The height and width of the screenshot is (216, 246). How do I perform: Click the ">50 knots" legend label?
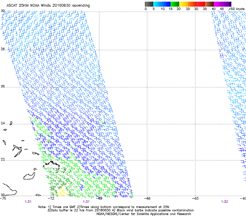tap(236, 9)
